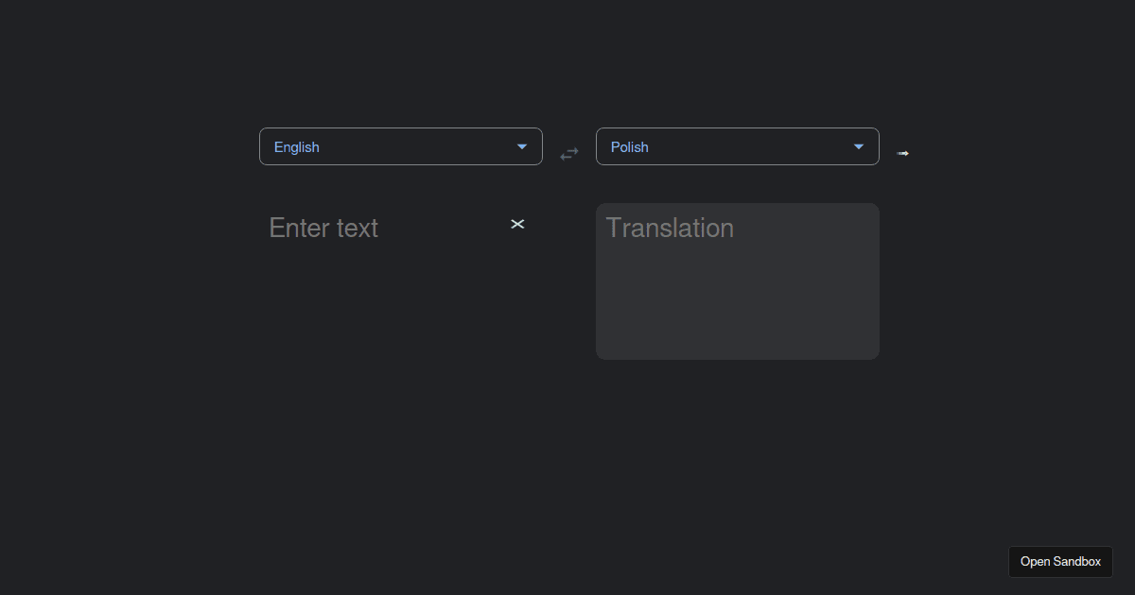Click the Polish selector label
This screenshot has width=1135, height=595.
pos(629,146)
